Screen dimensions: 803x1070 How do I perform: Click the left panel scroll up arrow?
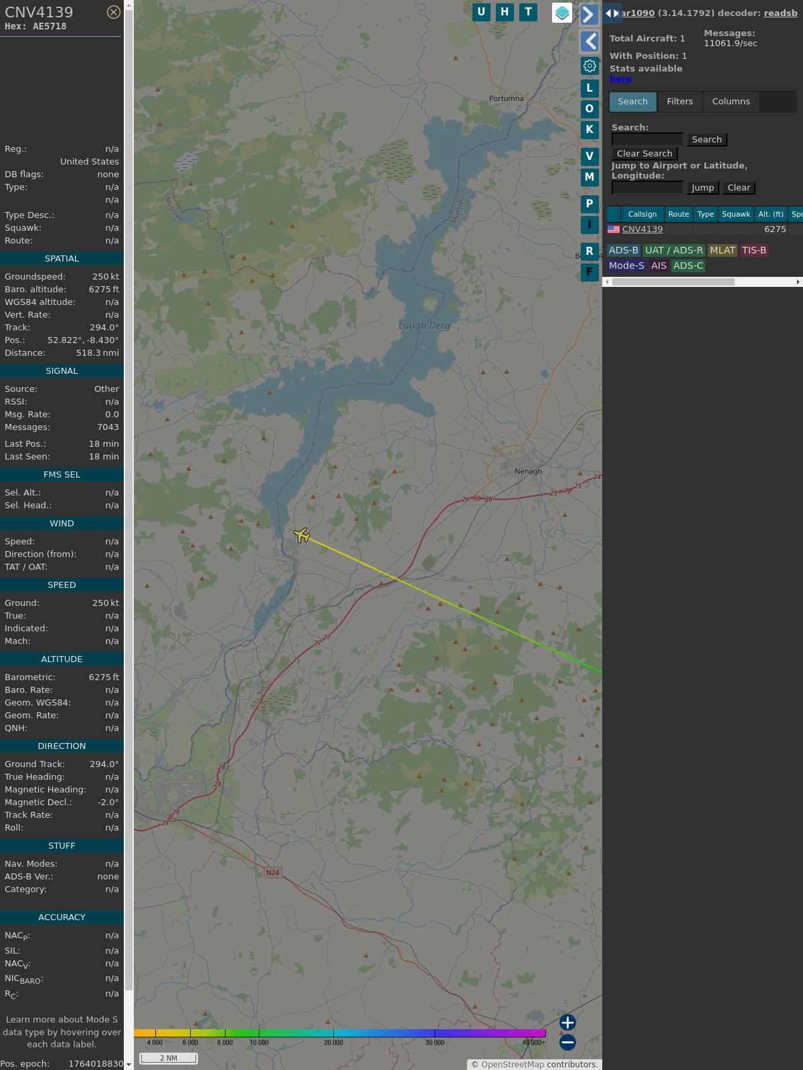128,5
